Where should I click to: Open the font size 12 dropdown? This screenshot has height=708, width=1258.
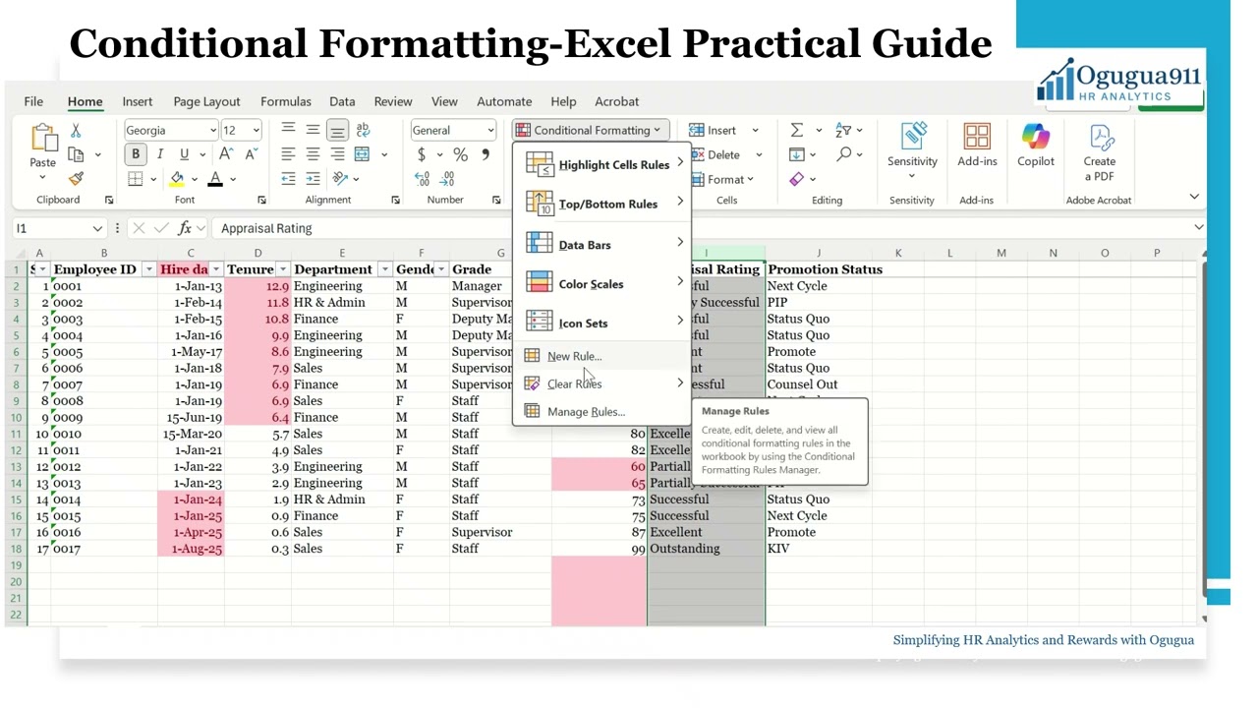(257, 130)
